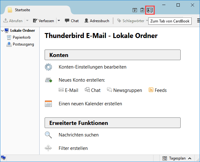Open Chat from the toolbar

coord(72,21)
